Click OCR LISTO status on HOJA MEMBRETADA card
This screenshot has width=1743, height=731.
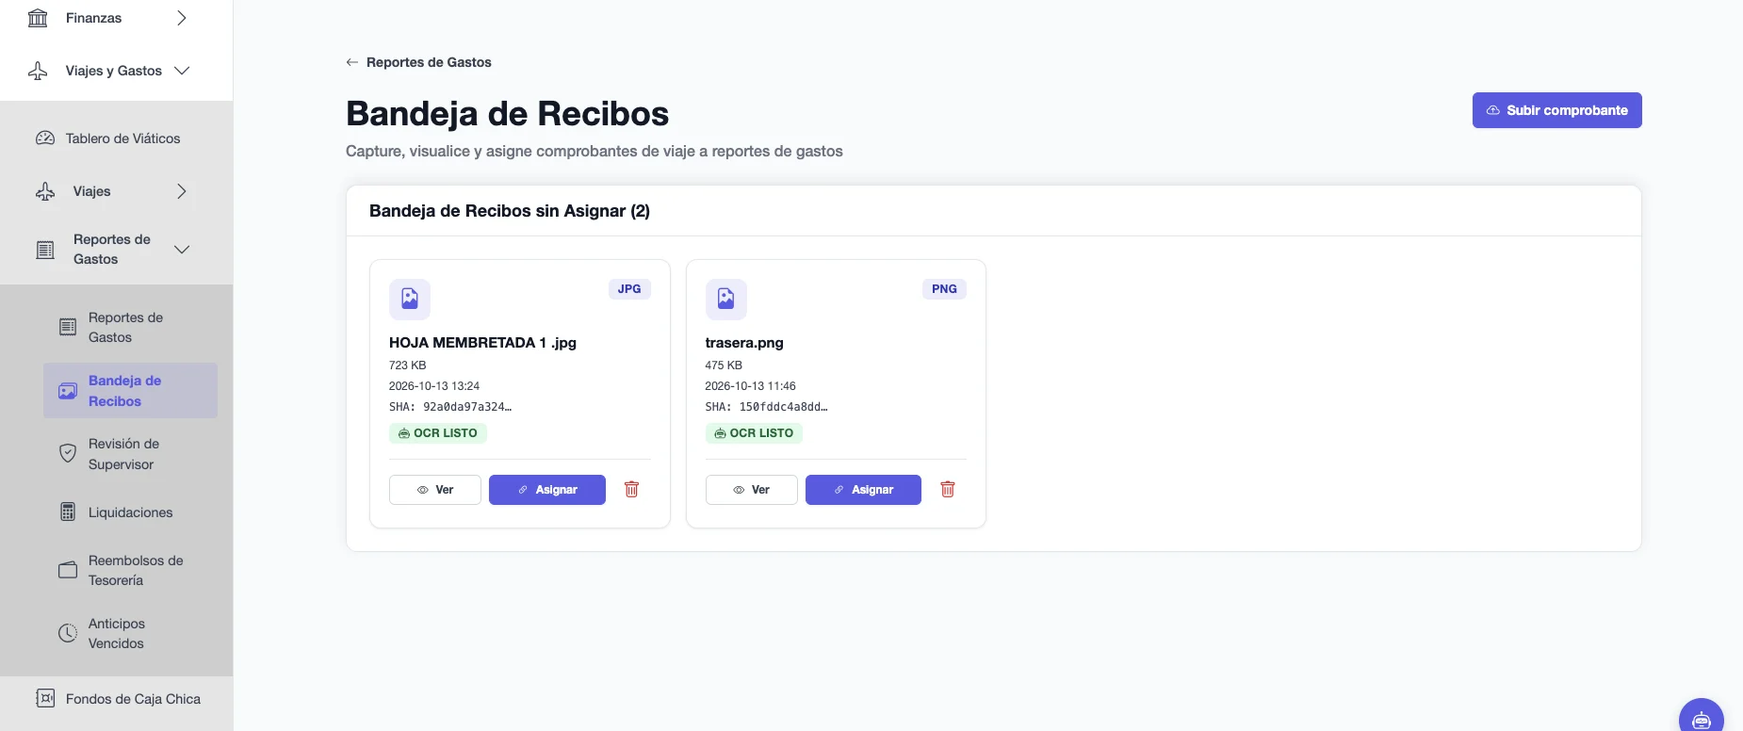click(438, 433)
